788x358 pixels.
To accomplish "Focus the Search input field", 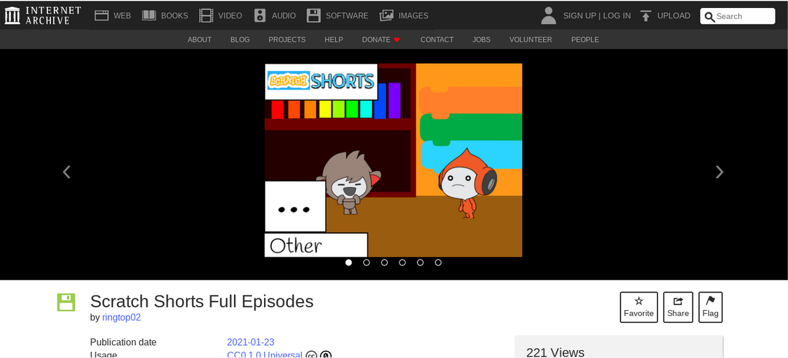I will (x=738, y=16).
